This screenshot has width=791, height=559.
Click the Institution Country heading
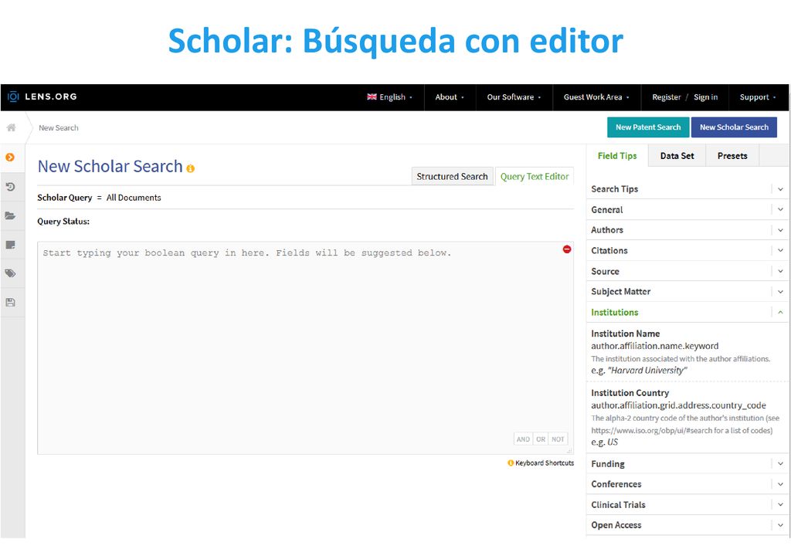(x=630, y=393)
